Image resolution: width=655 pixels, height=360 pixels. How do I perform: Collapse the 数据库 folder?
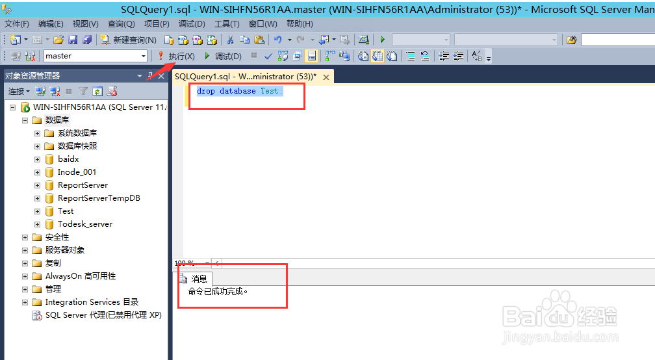[x=25, y=120]
